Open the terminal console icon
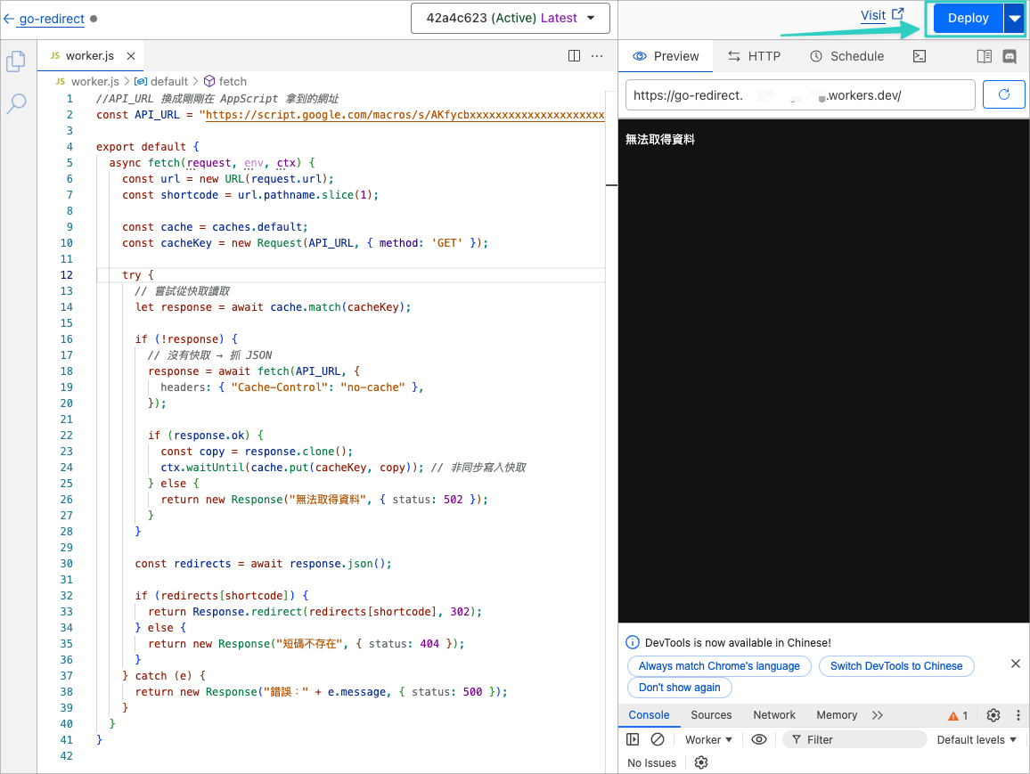1030x774 pixels. pos(920,56)
